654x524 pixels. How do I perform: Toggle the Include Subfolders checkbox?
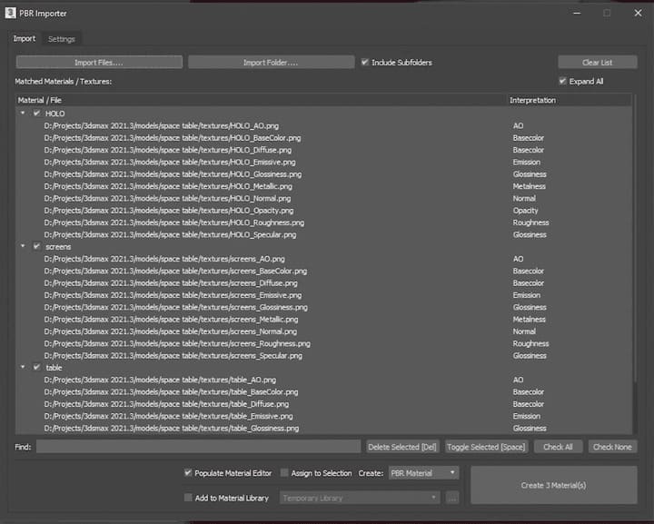click(365, 63)
